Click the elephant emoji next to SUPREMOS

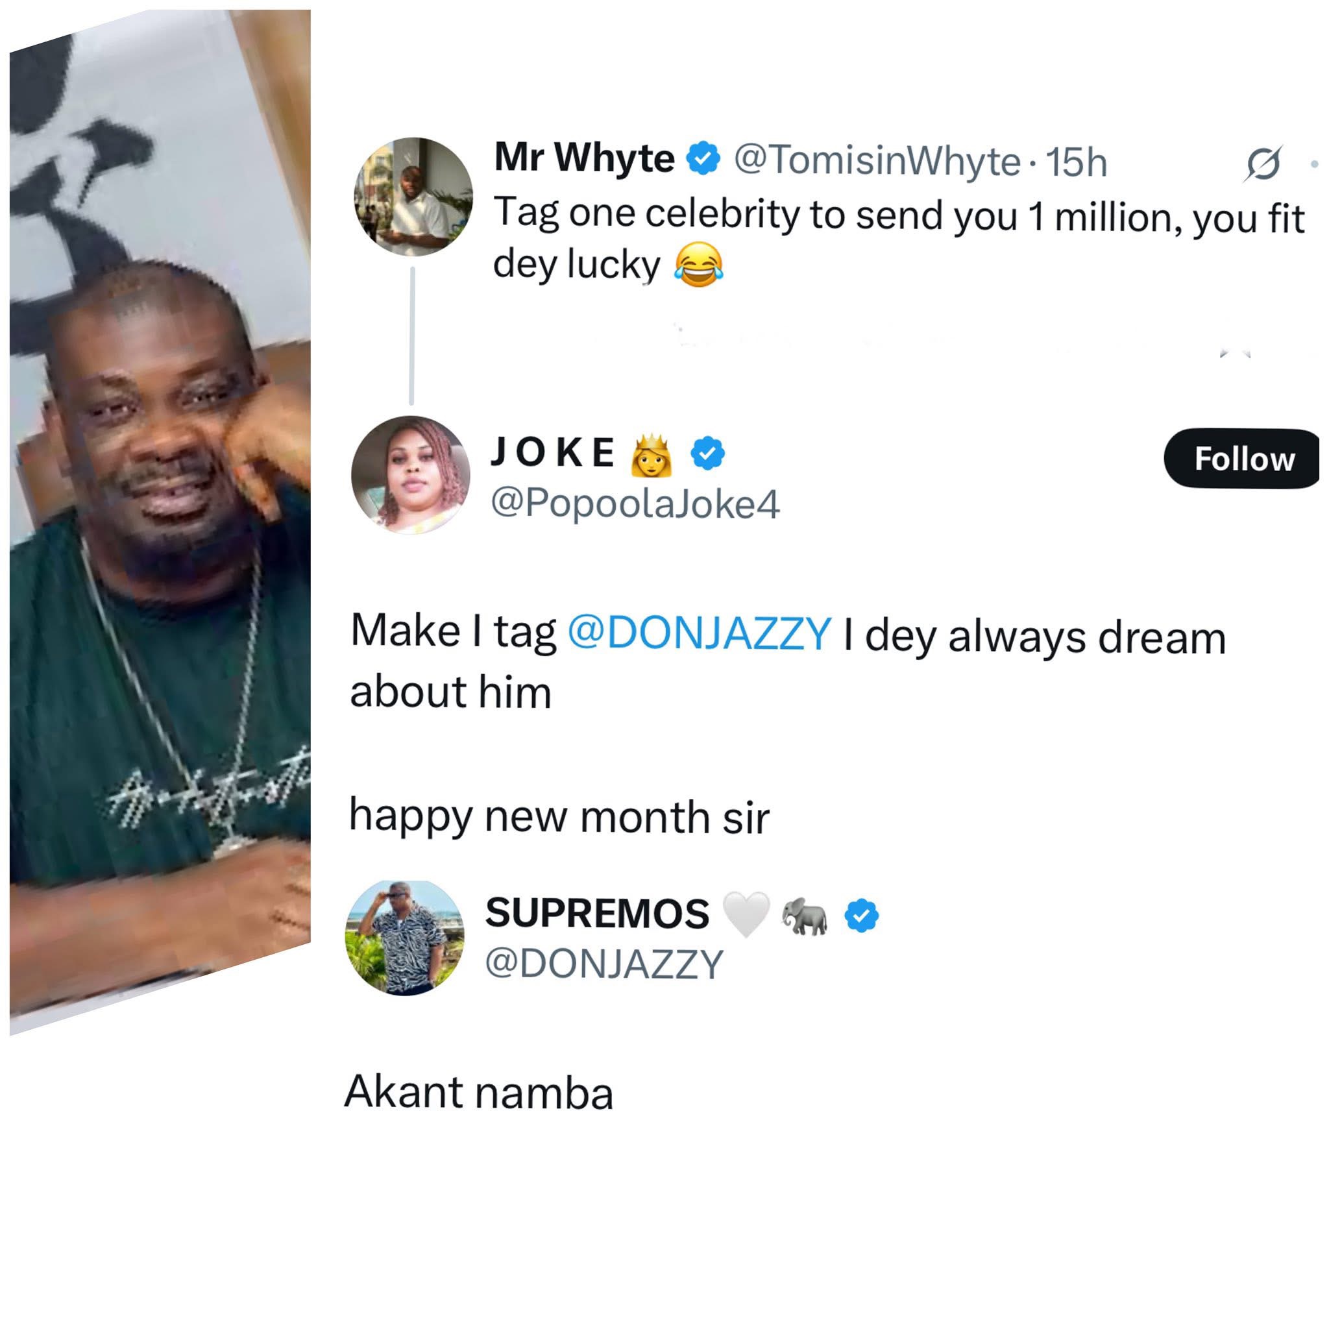point(804,916)
